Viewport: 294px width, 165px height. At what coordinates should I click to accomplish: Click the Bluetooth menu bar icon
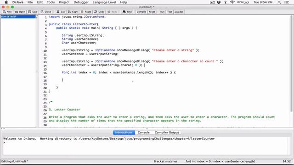(x=226, y=2)
